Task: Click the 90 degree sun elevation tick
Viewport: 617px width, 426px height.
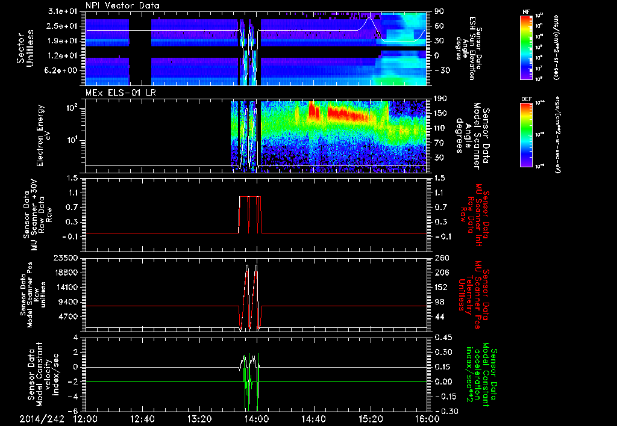Action: tap(439, 11)
